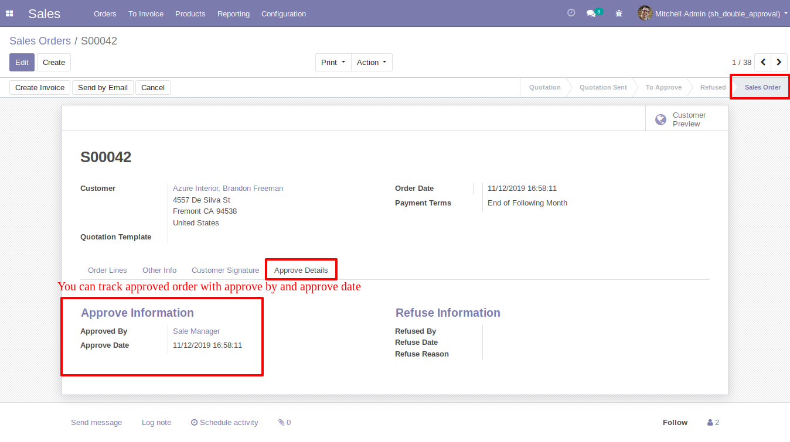Click the Create Invoice button
Image resolution: width=790 pixels, height=442 pixels.
tap(40, 87)
